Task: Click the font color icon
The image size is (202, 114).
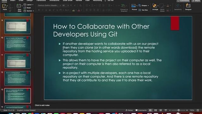Action: (x=79, y=10)
